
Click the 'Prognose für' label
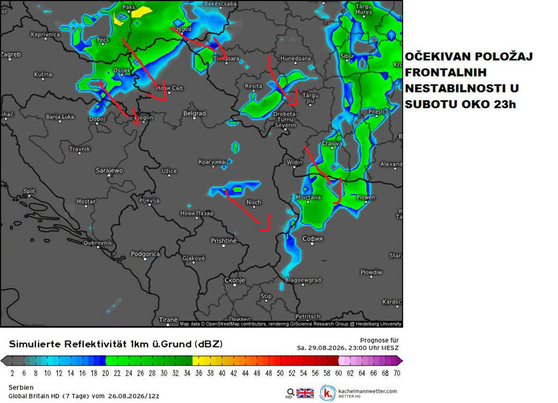click(x=379, y=340)
